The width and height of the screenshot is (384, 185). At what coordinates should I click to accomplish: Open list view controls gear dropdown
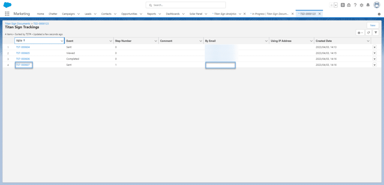click(x=360, y=33)
